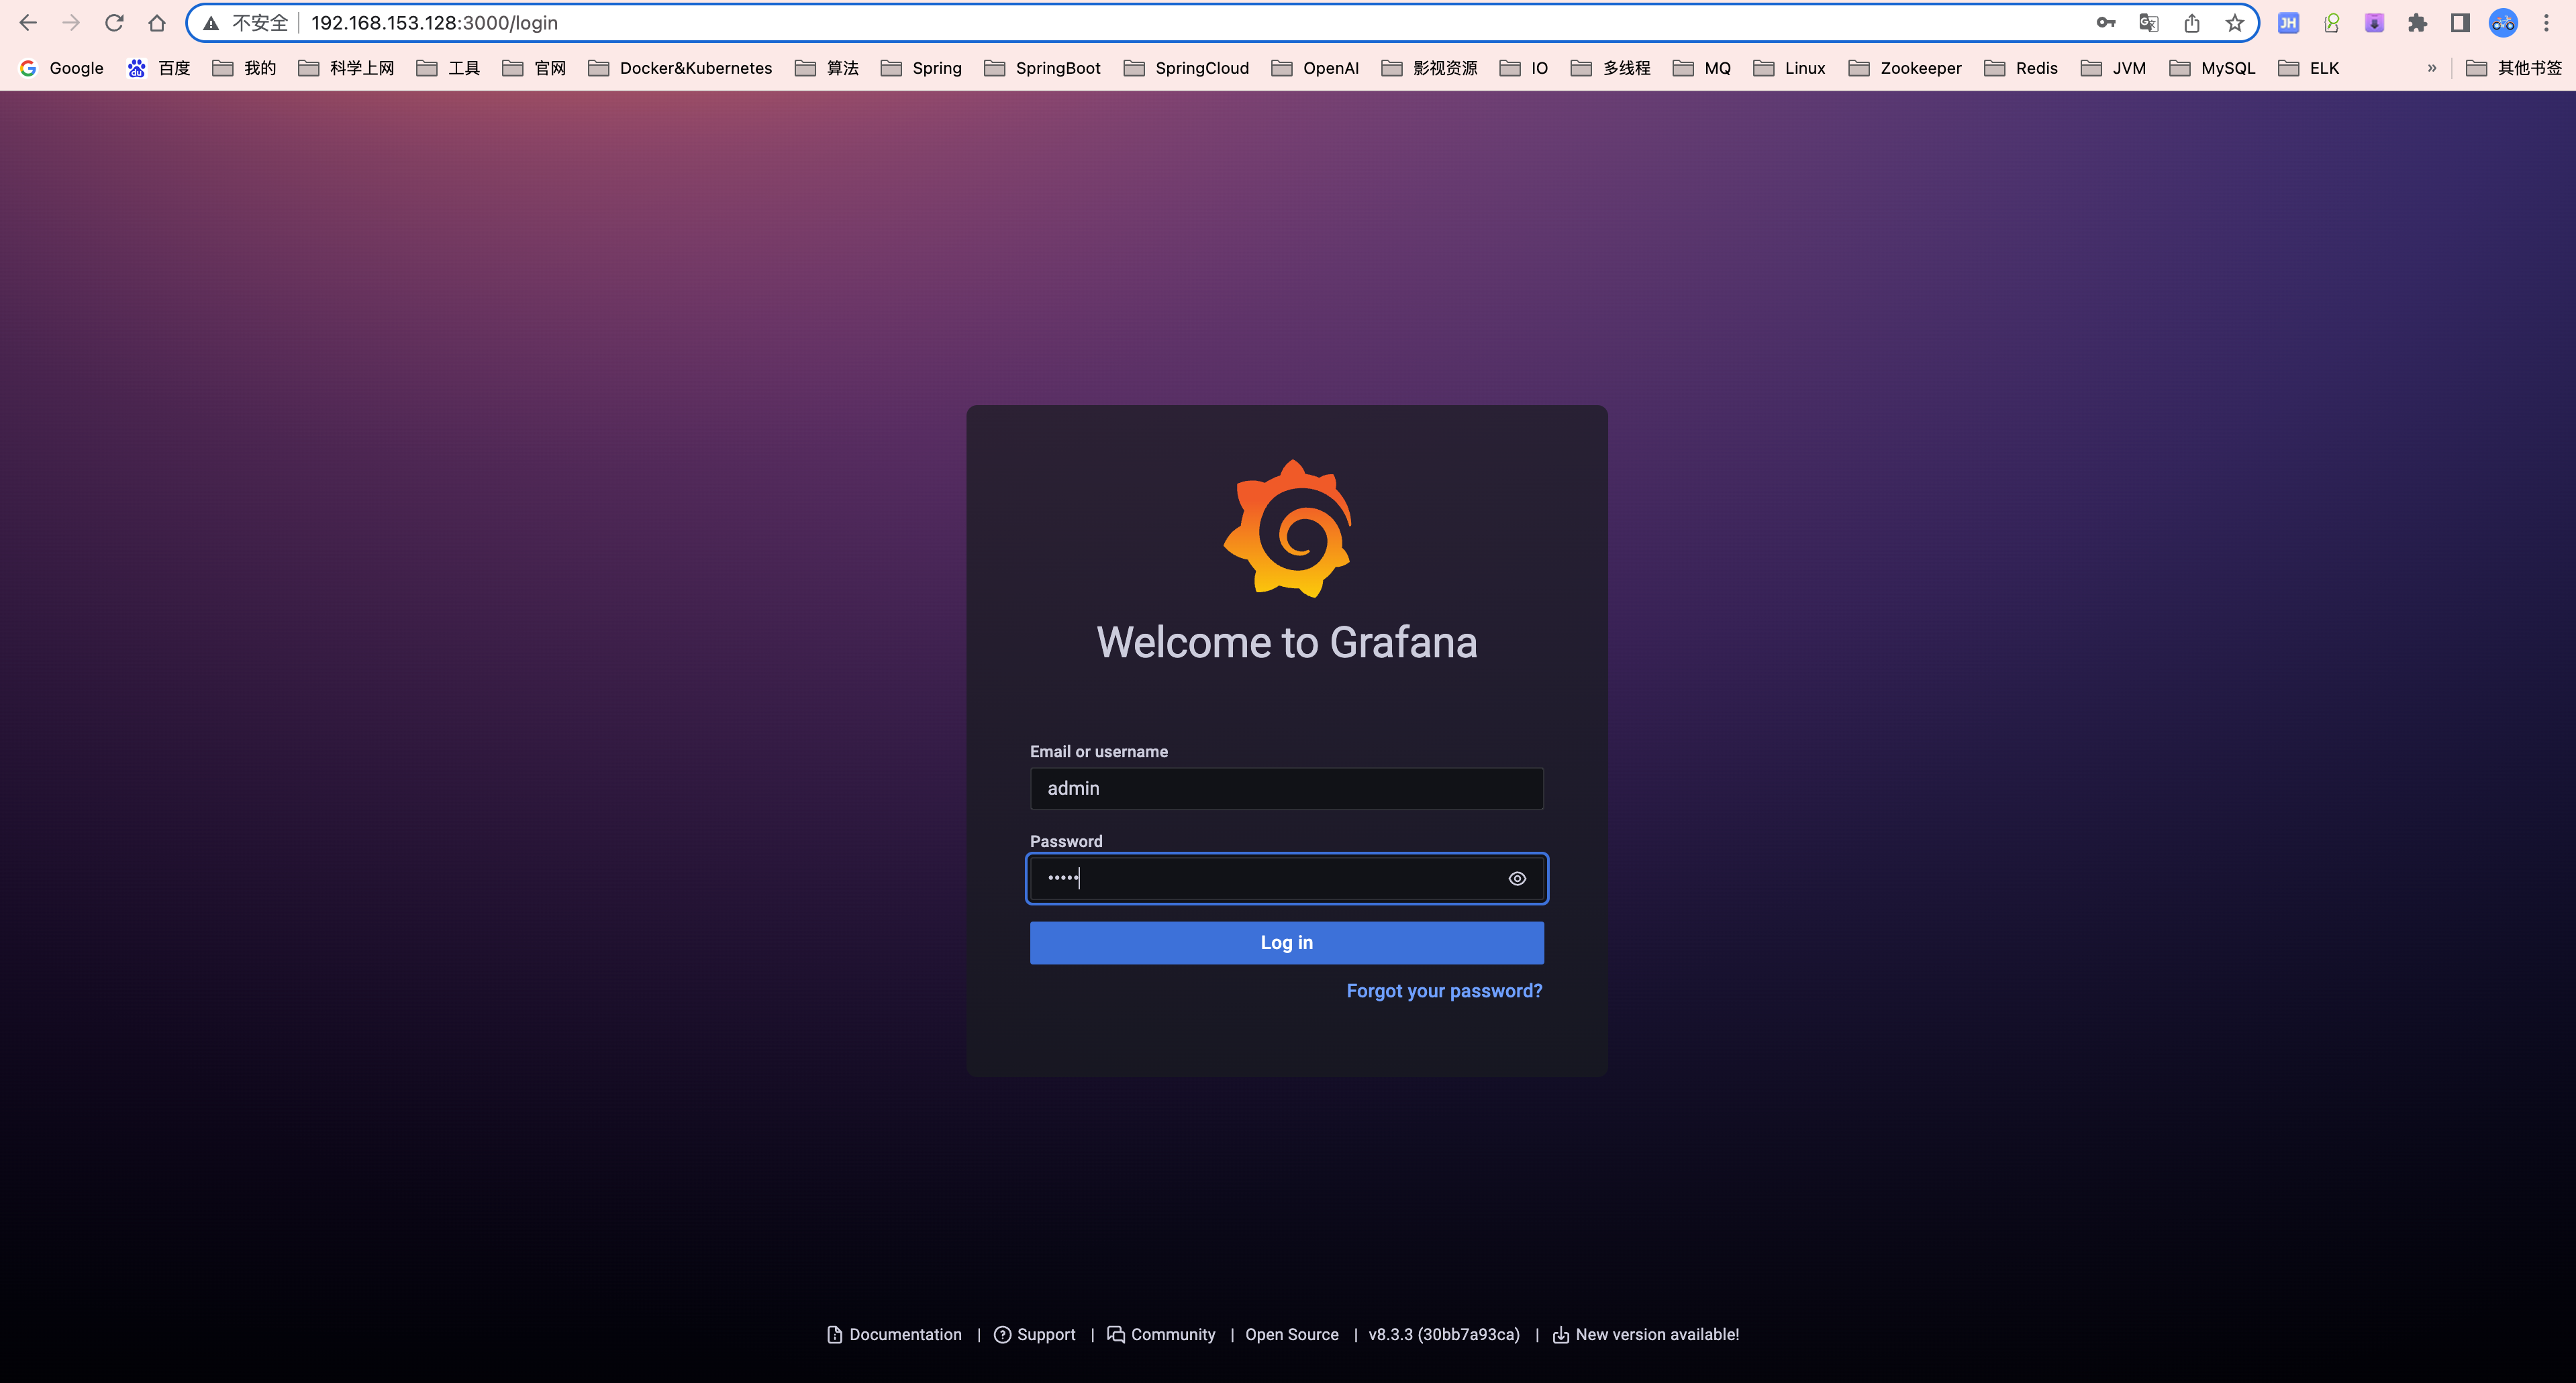
Task: Open the extensions puzzle icon
Action: (2417, 23)
